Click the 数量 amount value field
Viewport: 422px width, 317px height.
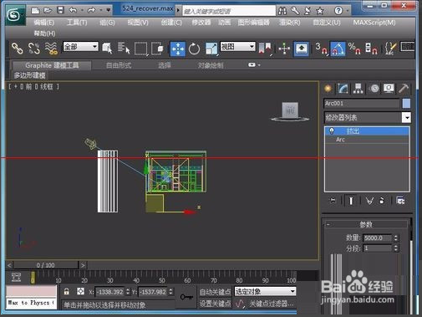tap(377, 238)
